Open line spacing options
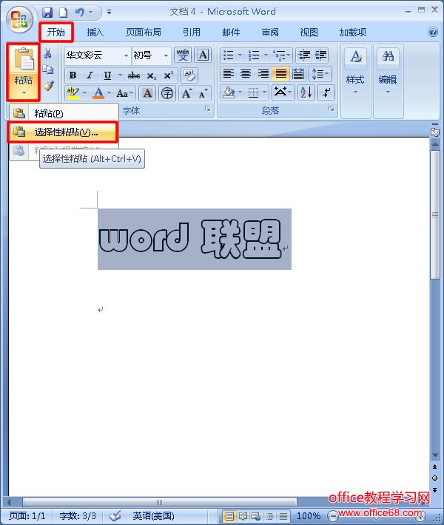 click(320, 74)
